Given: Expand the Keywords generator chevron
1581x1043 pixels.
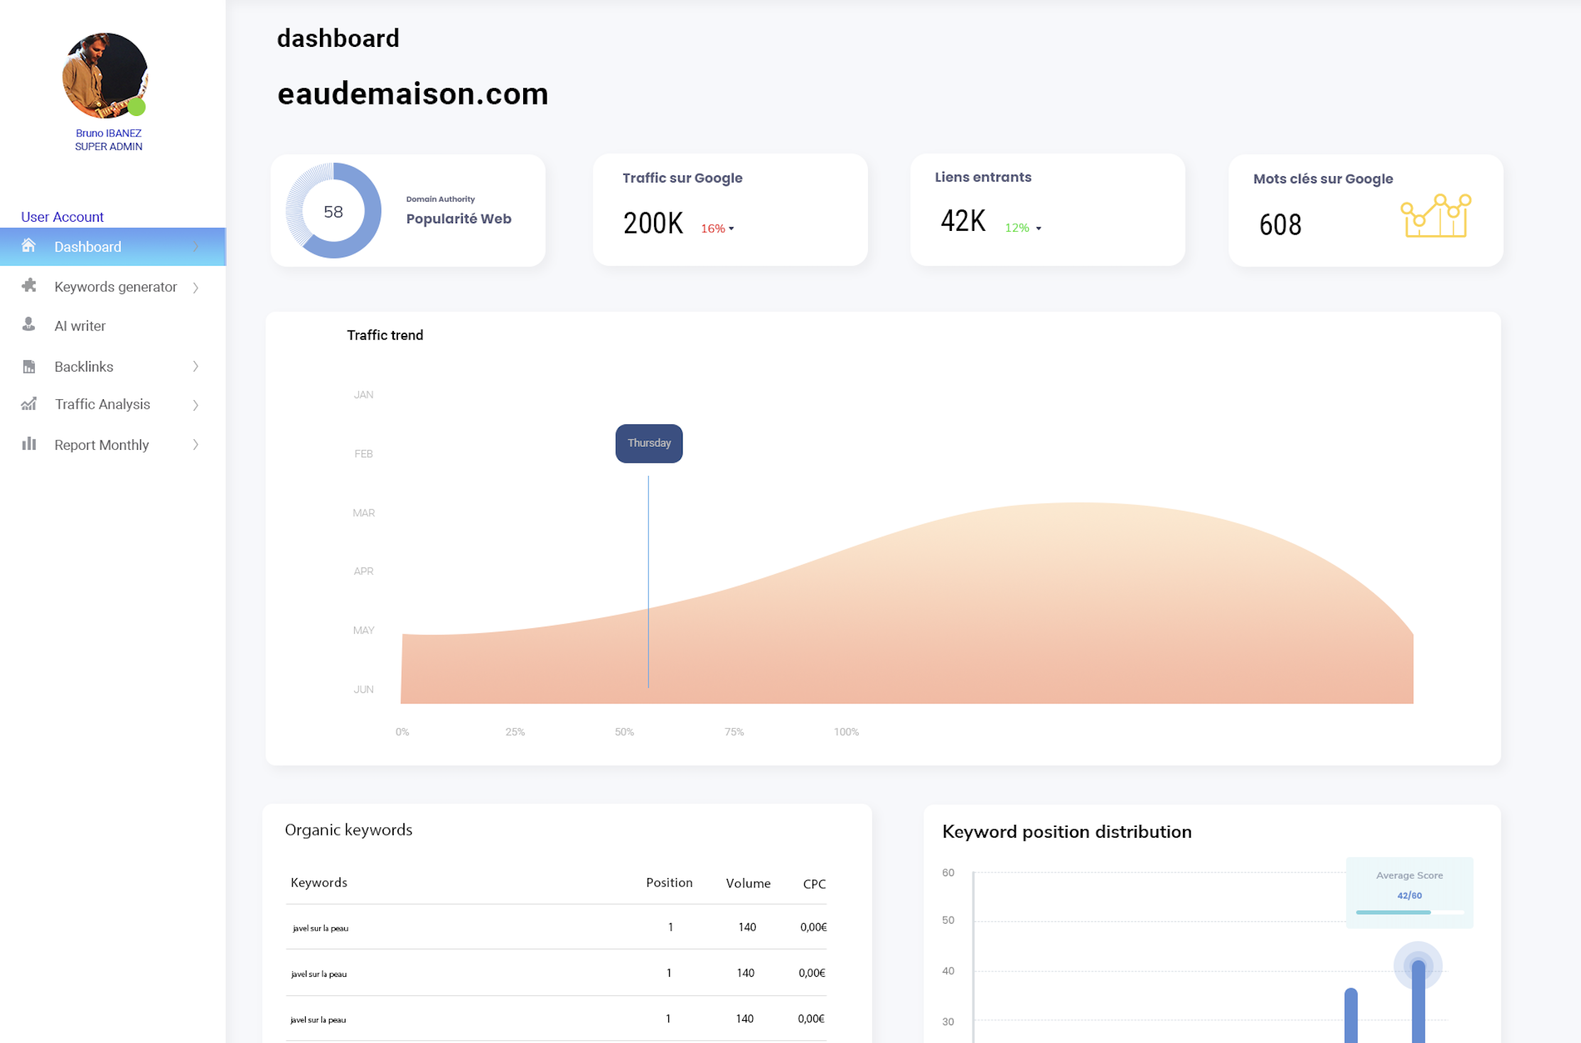Looking at the screenshot, I should click(195, 287).
